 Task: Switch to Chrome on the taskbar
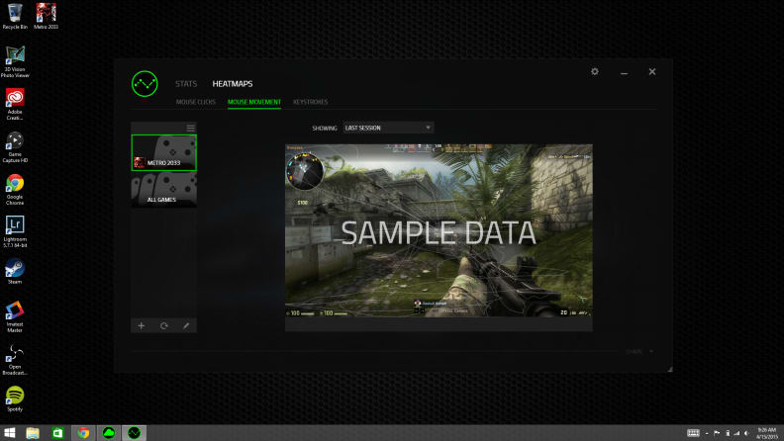point(83,433)
